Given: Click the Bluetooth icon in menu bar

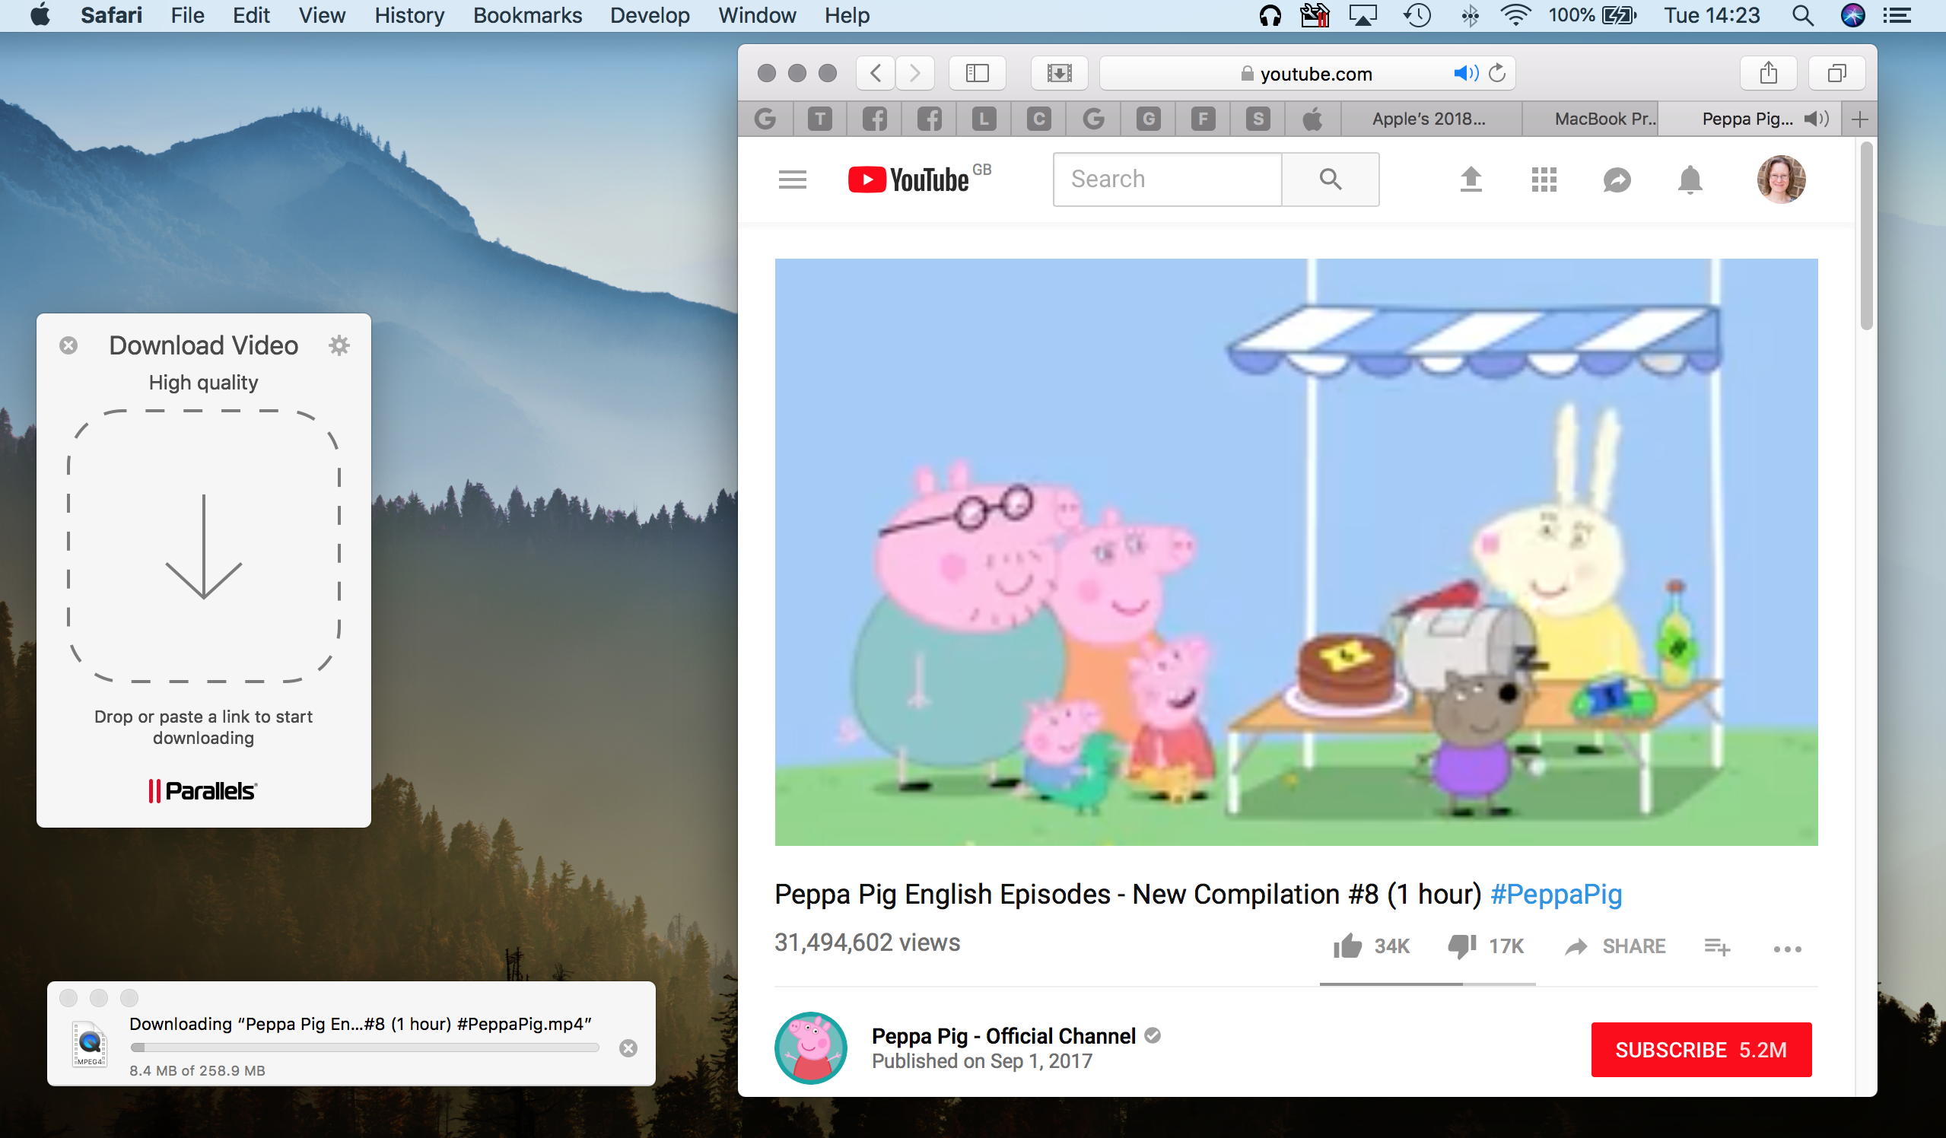Looking at the screenshot, I should click(x=1470, y=15).
